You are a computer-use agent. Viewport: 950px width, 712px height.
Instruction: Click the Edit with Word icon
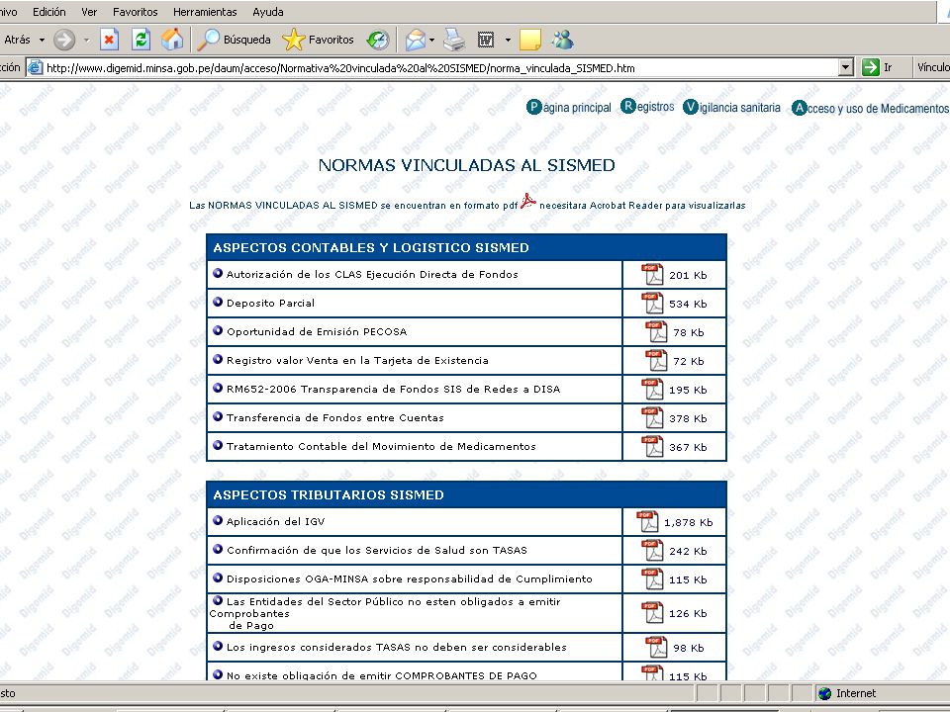tap(485, 40)
